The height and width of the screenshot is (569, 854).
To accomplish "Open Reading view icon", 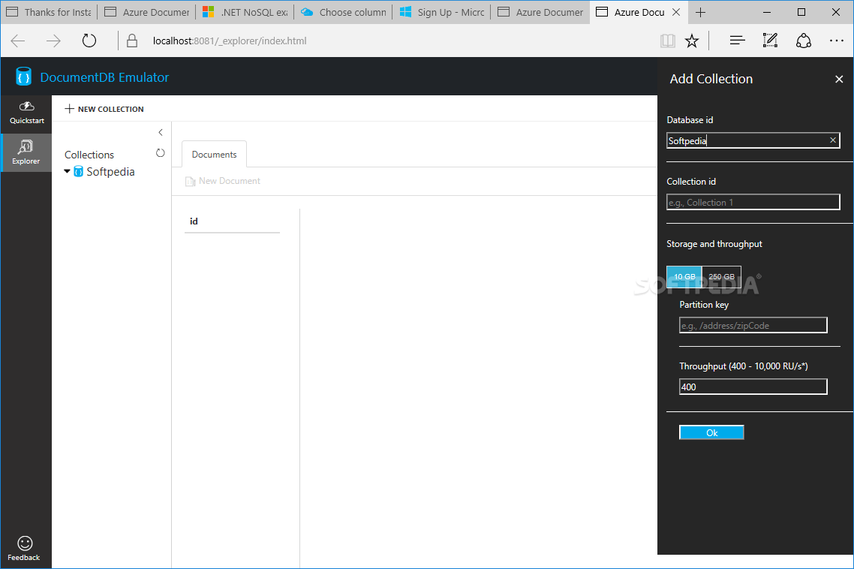I will pyautogui.click(x=668, y=41).
